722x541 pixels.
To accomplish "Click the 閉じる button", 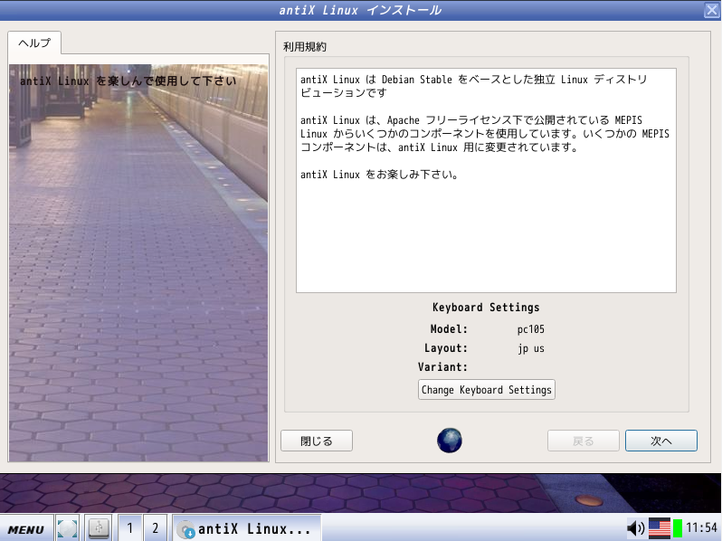I will click(x=317, y=441).
